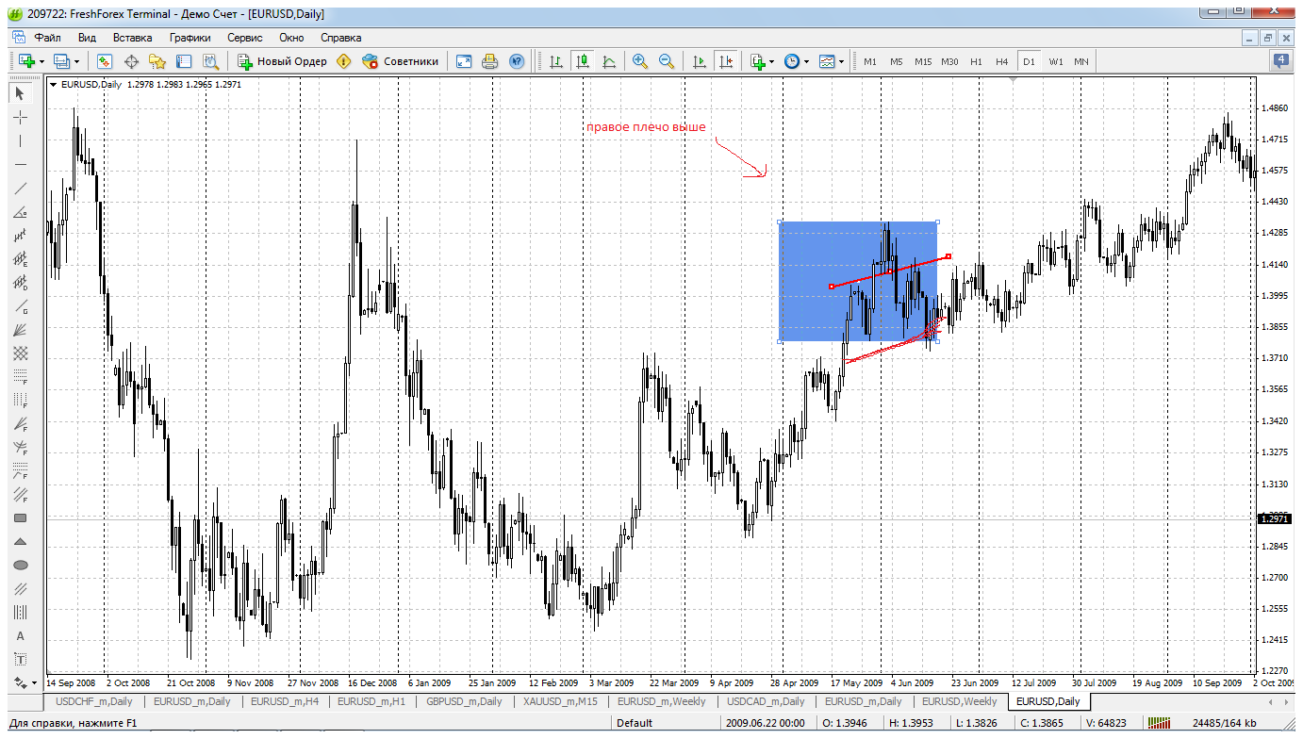
Task: Open the Сервис menu
Action: (x=245, y=38)
